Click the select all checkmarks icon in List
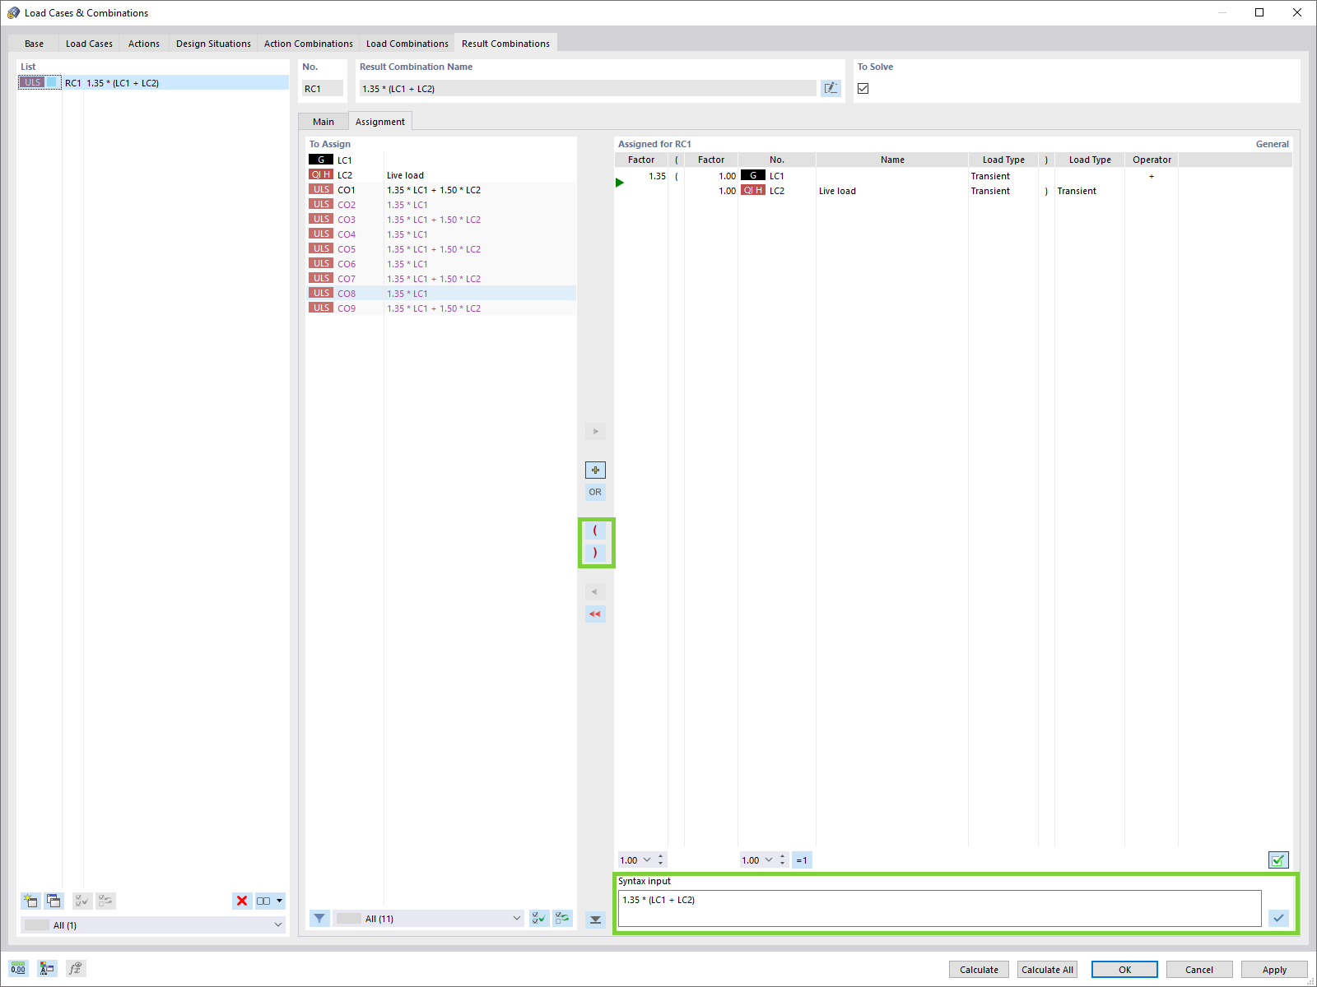The height and width of the screenshot is (987, 1317). point(82,901)
